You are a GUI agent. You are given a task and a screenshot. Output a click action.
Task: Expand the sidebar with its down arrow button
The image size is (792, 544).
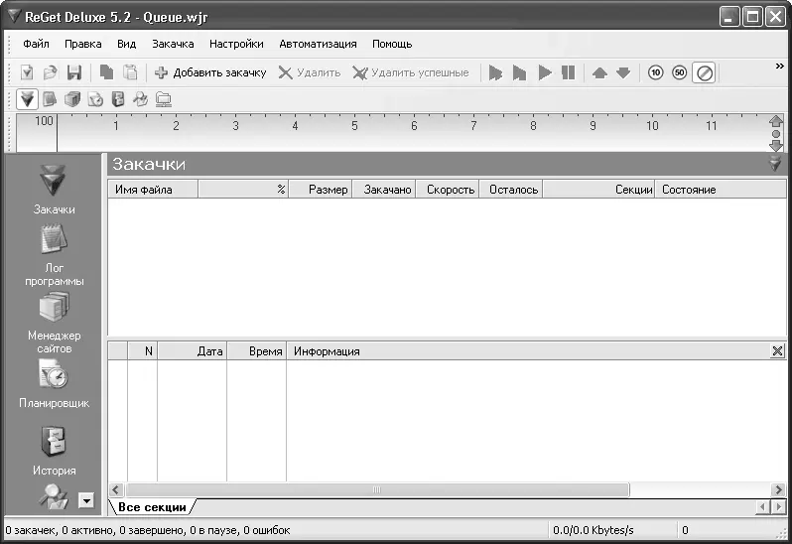pyautogui.click(x=86, y=501)
